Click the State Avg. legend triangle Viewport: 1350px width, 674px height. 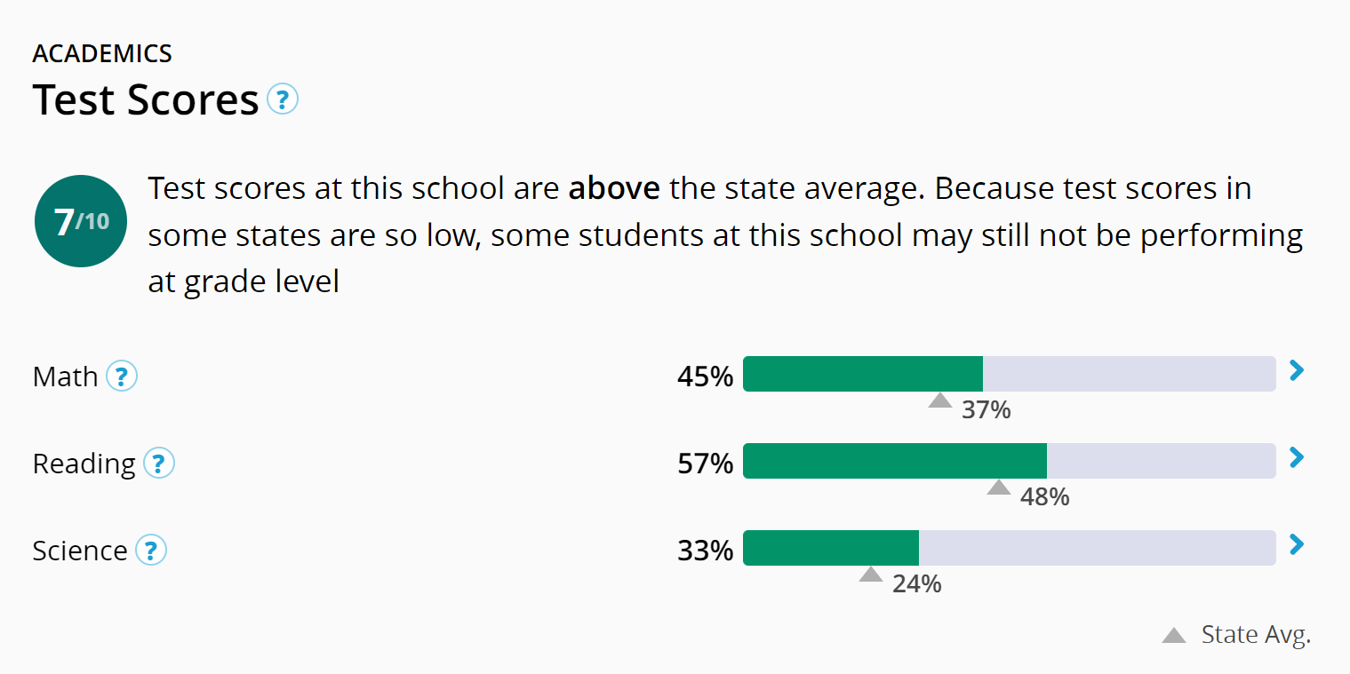click(x=1174, y=635)
